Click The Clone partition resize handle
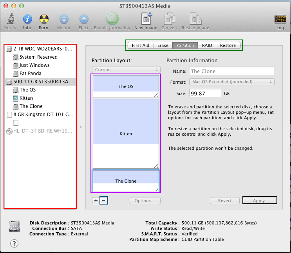Image resolution: width=291 pixels, height=253 pixels. pos(156,189)
